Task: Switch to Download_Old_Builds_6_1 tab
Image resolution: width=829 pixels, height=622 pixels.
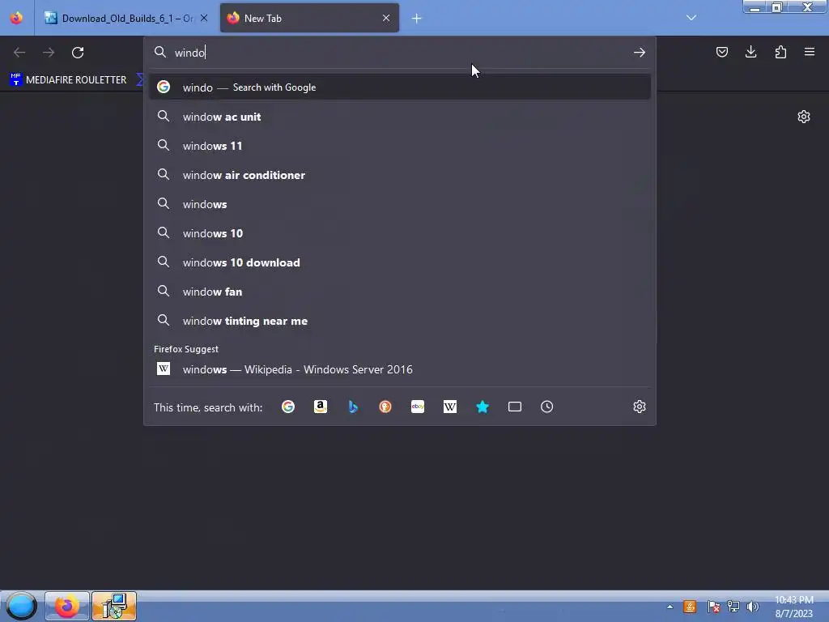Action: (125, 18)
